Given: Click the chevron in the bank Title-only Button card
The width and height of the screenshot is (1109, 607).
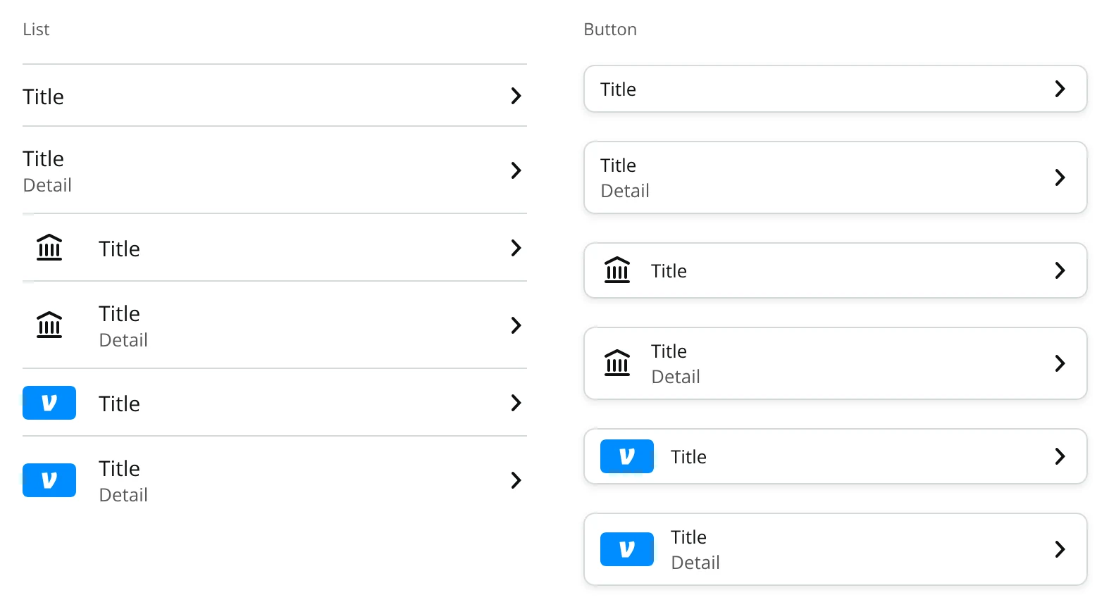Looking at the screenshot, I should [1060, 270].
